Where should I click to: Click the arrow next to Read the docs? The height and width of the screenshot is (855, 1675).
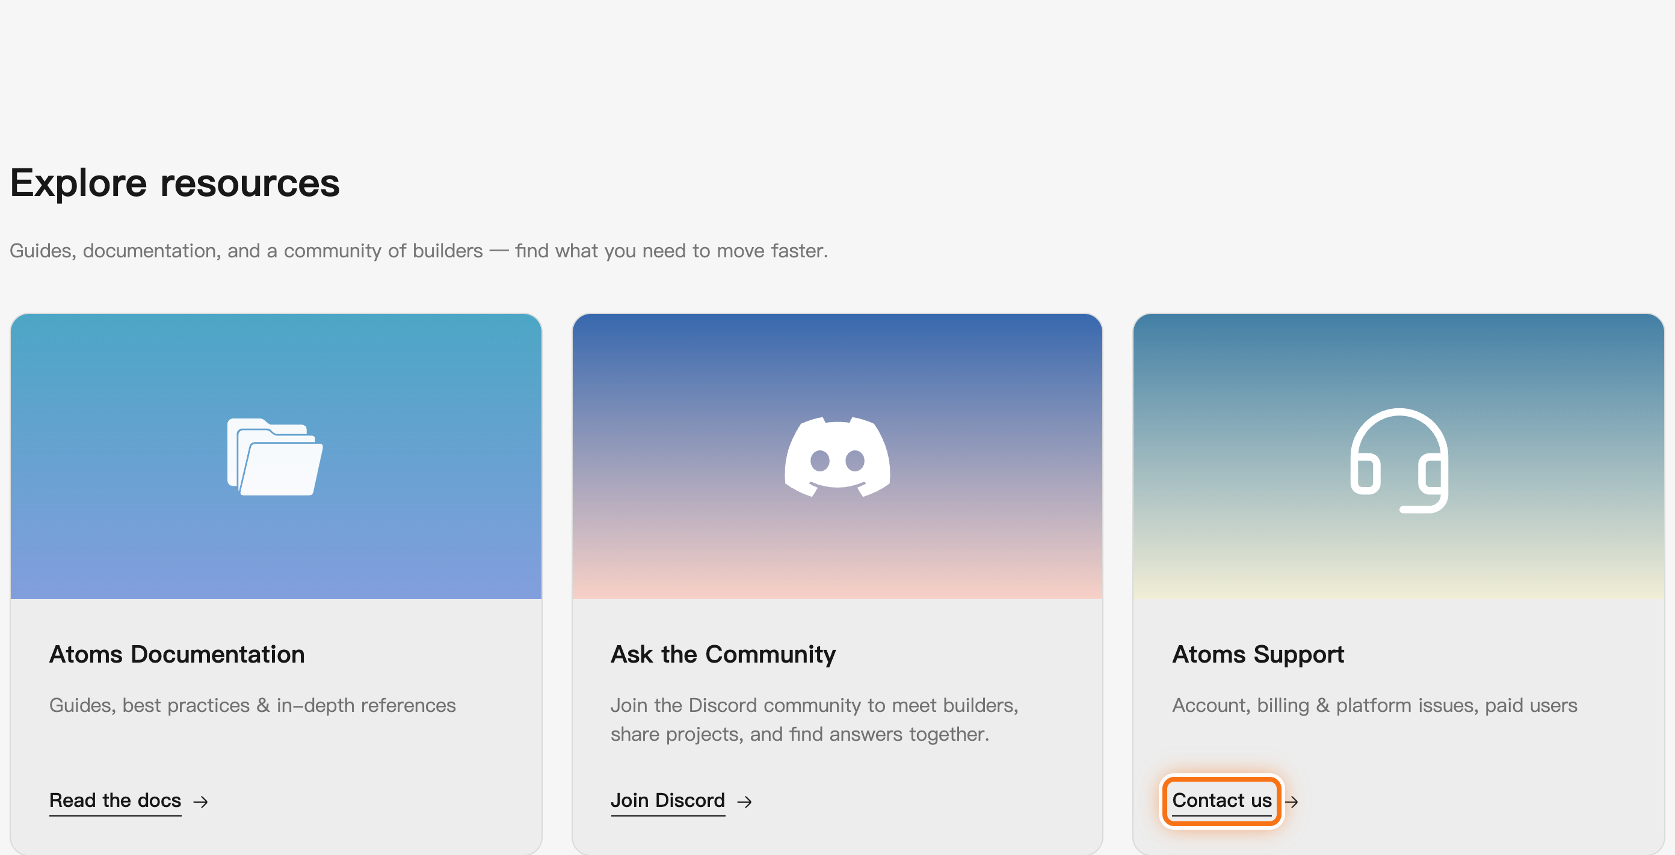[x=201, y=801]
